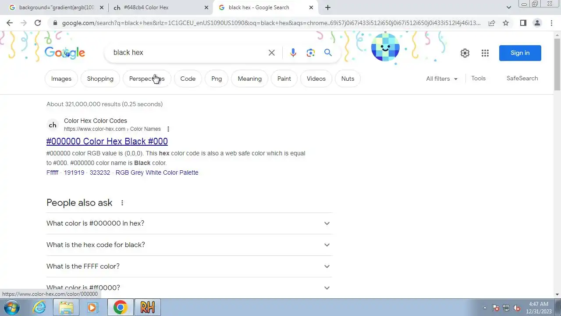Open Chrome profile avatar
The width and height of the screenshot is (561, 316).
pos(537,23)
